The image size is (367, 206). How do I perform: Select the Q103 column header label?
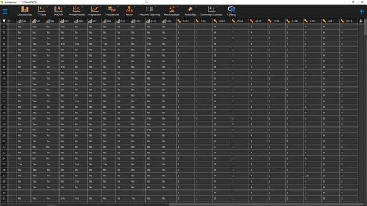click(185, 21)
